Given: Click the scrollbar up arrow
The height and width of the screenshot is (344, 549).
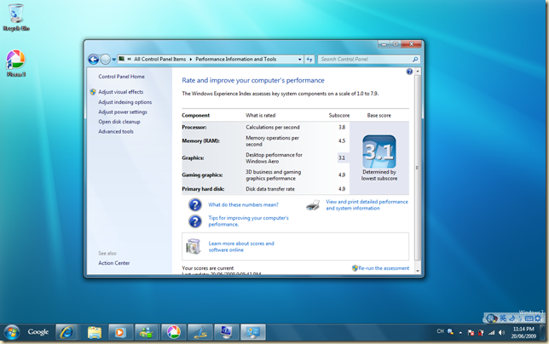Looking at the screenshot, I should pos(418,72).
